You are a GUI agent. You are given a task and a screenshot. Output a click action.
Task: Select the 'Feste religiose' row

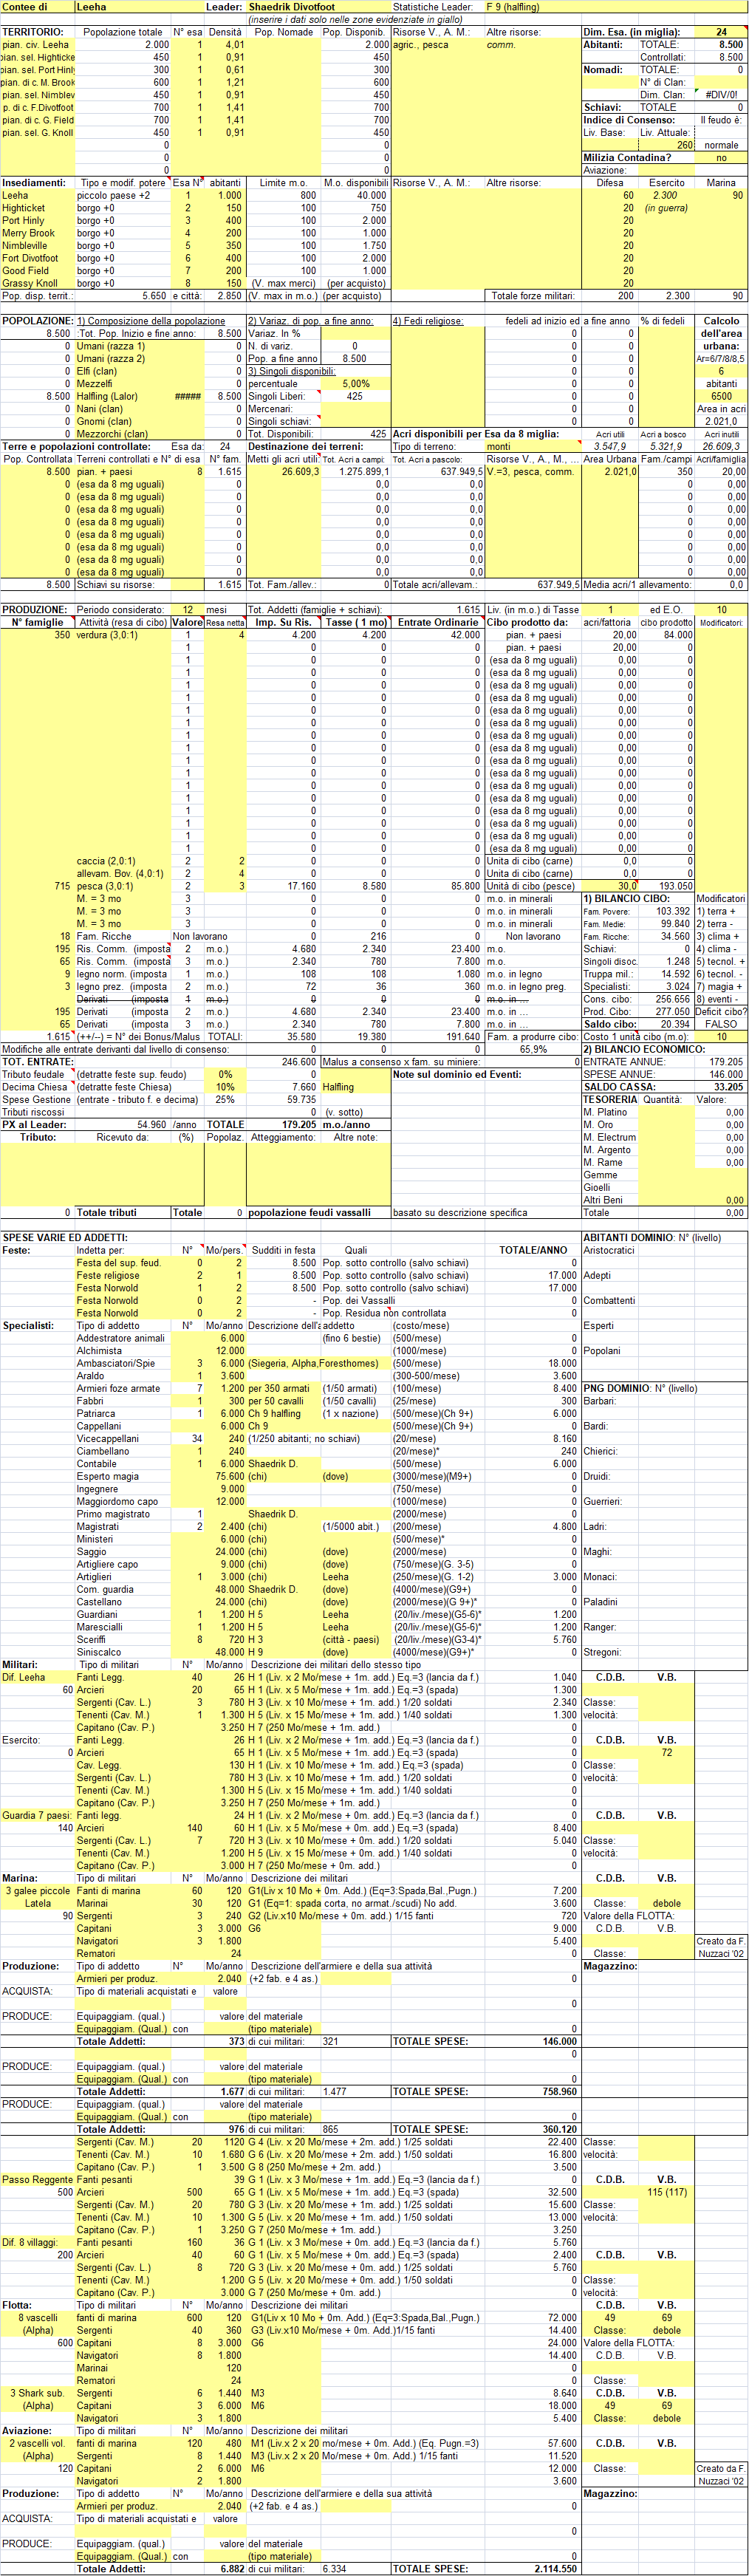click(x=108, y=1275)
